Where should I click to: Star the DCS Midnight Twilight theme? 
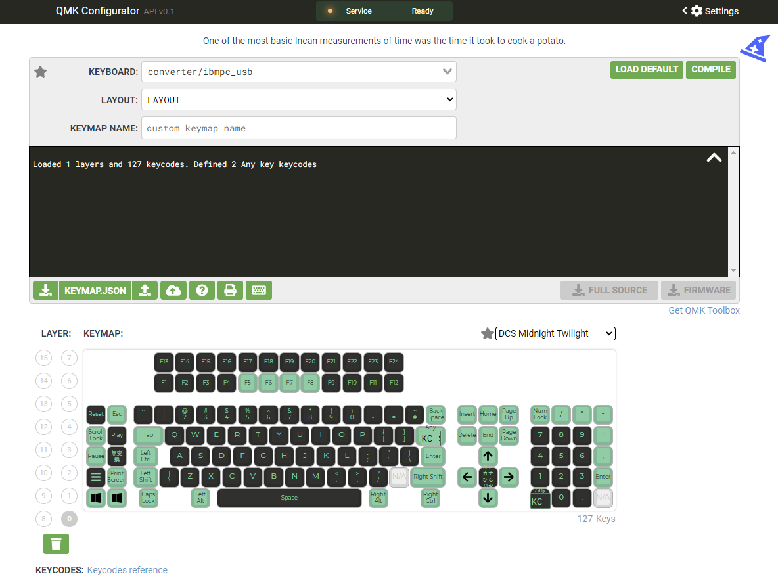(x=487, y=333)
